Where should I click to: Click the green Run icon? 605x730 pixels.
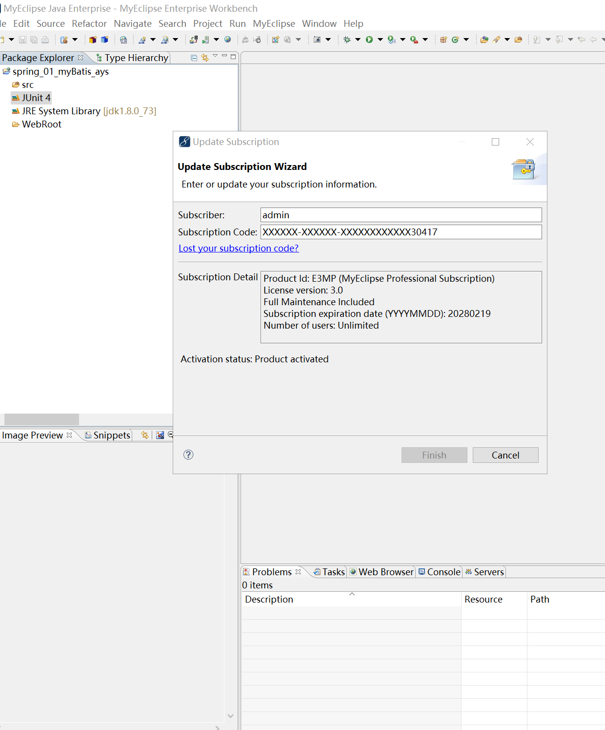[369, 40]
